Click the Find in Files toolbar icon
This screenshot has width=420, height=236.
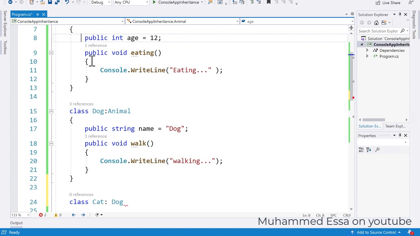point(210,2)
